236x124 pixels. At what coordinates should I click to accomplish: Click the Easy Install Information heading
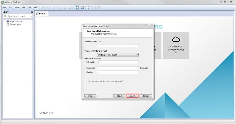(x=98, y=31)
